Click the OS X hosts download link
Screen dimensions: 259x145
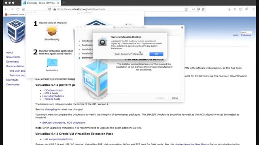51,93
